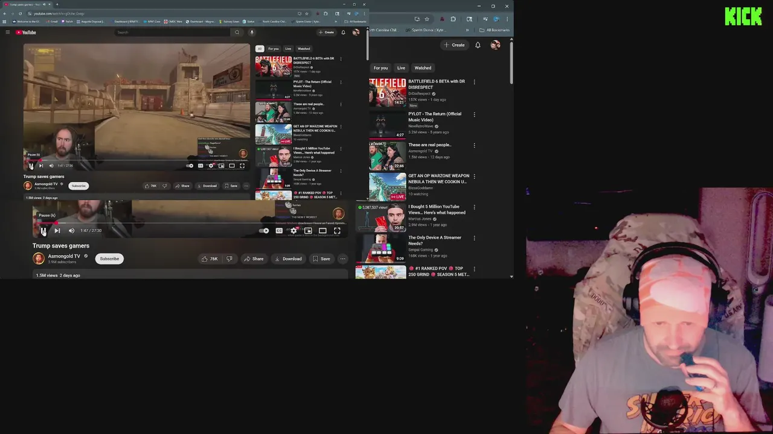Image resolution: width=773 pixels, height=434 pixels.
Task: Open All Bookmarks folder in enlarged browser bar
Action: [494, 30]
